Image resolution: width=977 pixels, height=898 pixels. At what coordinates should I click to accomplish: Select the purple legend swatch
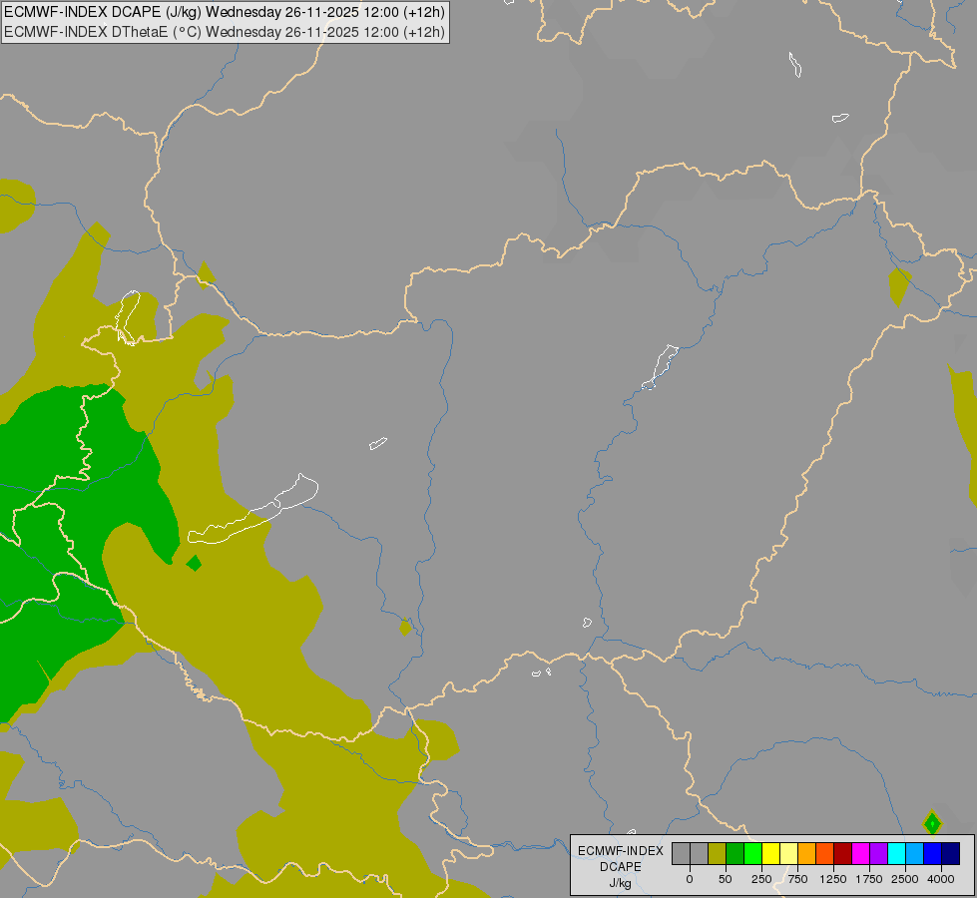click(879, 853)
